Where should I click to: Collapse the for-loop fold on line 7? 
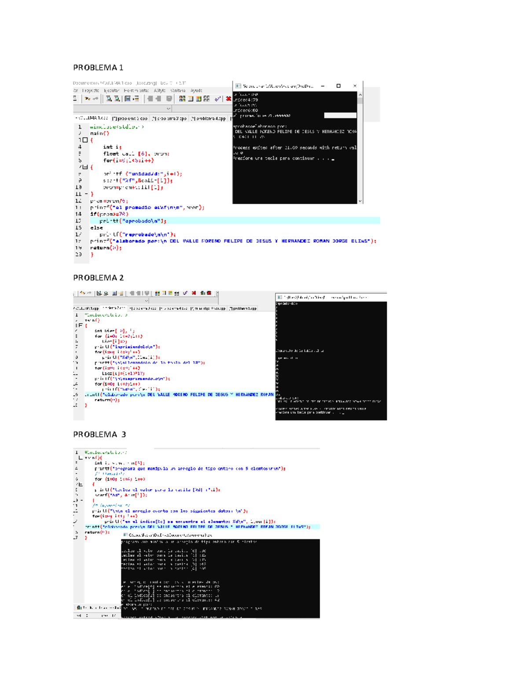coord(85,166)
